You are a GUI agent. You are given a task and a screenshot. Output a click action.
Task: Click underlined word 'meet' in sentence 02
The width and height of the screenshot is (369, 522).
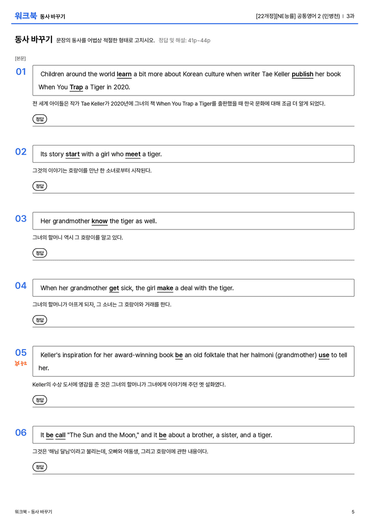[x=133, y=154]
